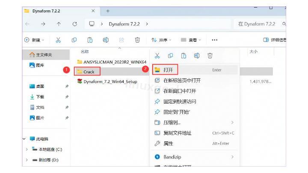Expand the New Volume (D:) node
The height and width of the screenshot is (173, 308).
click(x=27, y=160)
